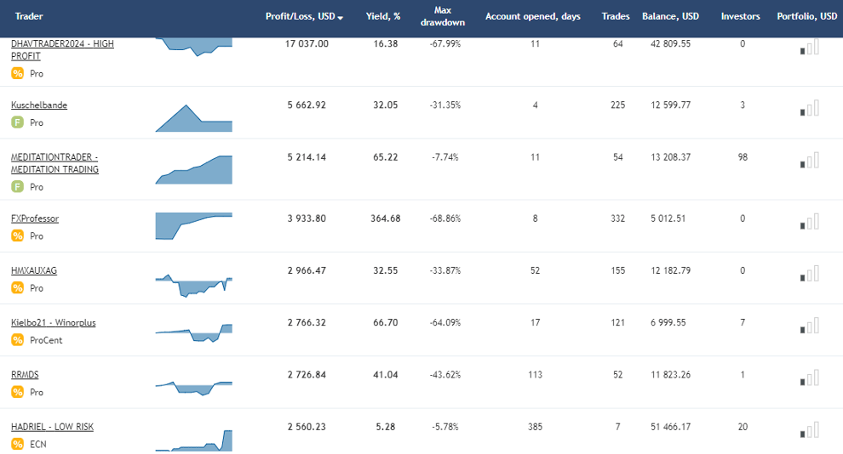The width and height of the screenshot is (843, 454).
Task: Click portfolio bars icon for RRMDS
Action: tap(809, 377)
